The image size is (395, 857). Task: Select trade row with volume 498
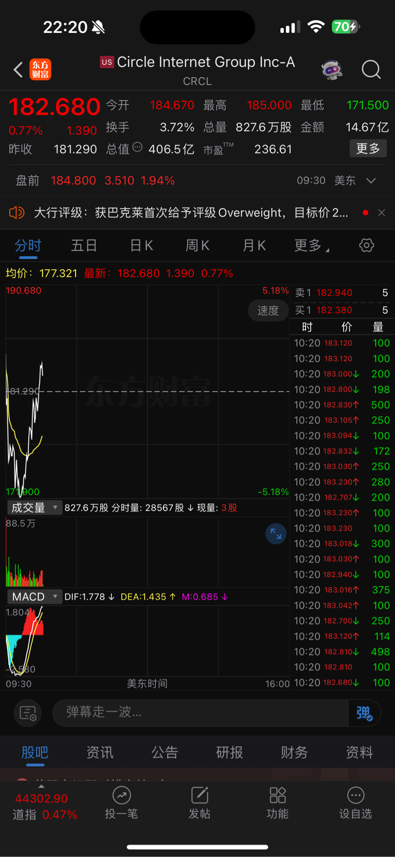click(x=342, y=652)
